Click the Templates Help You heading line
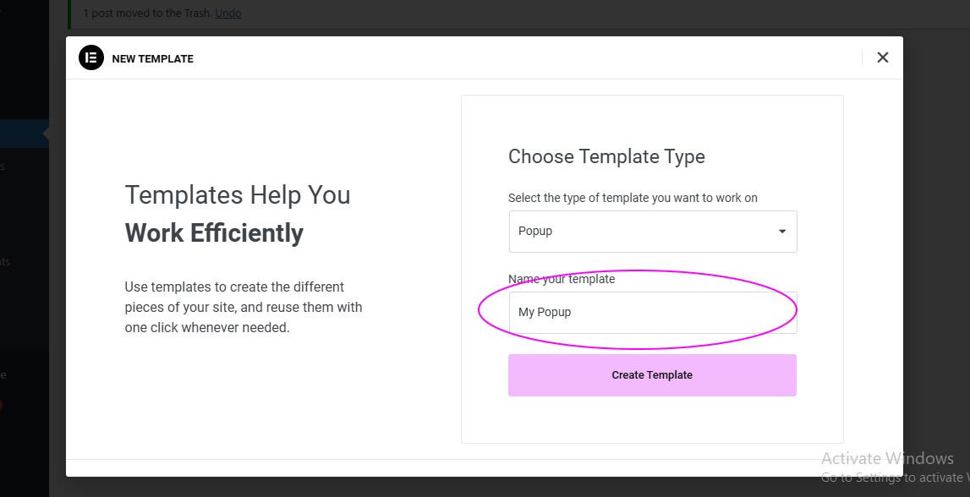The height and width of the screenshot is (497, 970). [238, 194]
